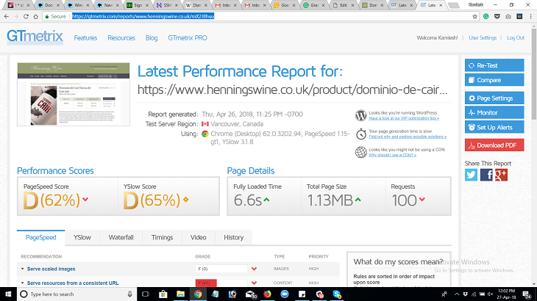
Task: Open dropdown chevron beside F (0) grade
Action: [254, 269]
